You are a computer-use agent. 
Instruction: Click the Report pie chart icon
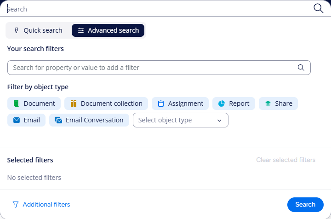(222, 104)
